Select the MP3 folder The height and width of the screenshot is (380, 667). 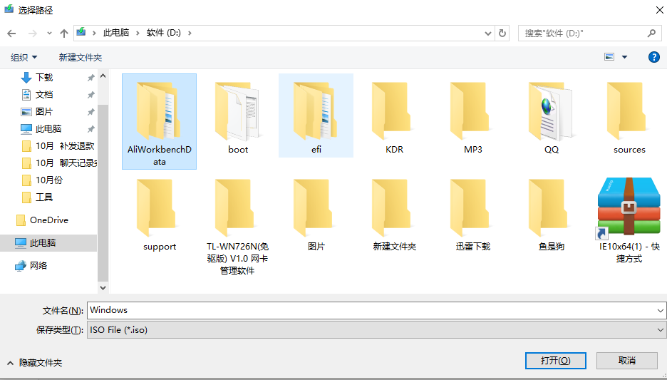pyautogui.click(x=472, y=115)
